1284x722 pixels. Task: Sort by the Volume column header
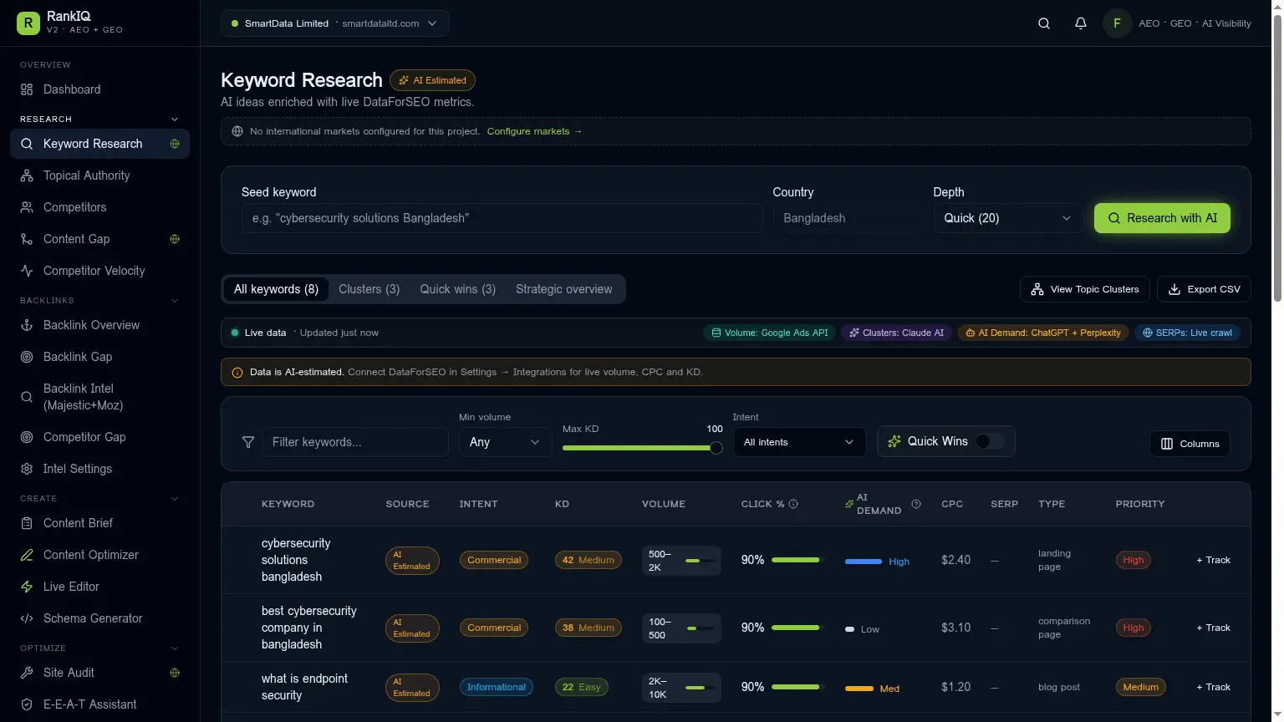(664, 504)
